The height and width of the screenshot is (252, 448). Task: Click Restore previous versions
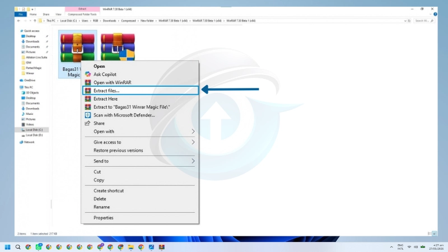(x=140, y=150)
